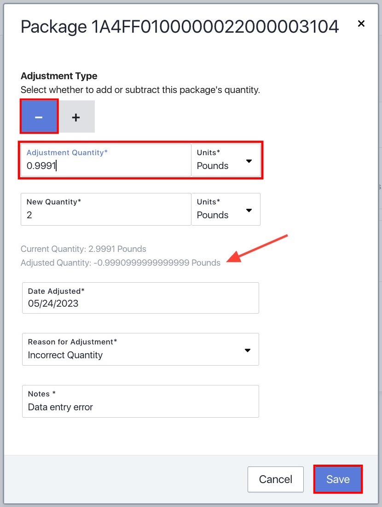Close the Package adjustment dialog
Viewport: 382px width, 507px height.
point(361,23)
